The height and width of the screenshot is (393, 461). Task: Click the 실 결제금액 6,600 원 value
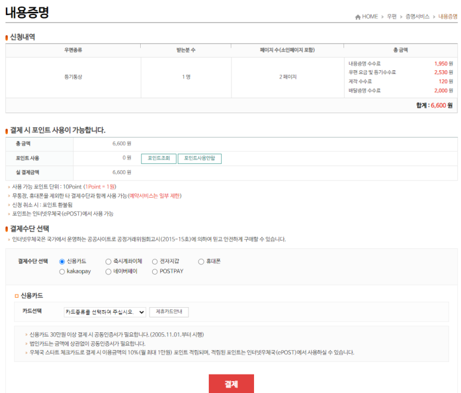tap(122, 172)
